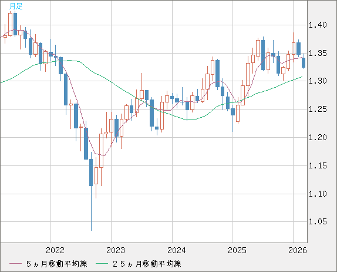The height and width of the screenshot is (272, 337).
Task: Click the 1.15 price axis label
Action: coord(318,165)
